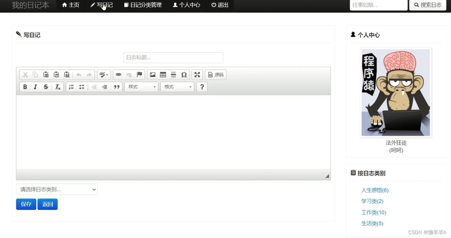The width and height of the screenshot is (451, 238).
Task: Maximize the editor with the fullscreen icon
Action: 197,75
